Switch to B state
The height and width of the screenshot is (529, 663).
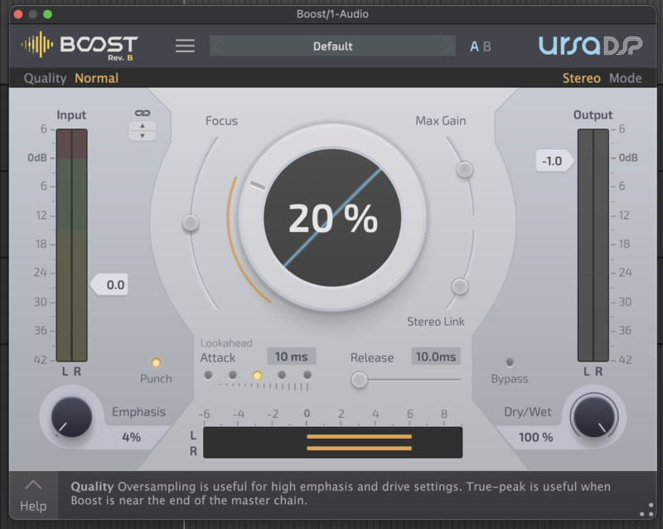pyautogui.click(x=487, y=46)
